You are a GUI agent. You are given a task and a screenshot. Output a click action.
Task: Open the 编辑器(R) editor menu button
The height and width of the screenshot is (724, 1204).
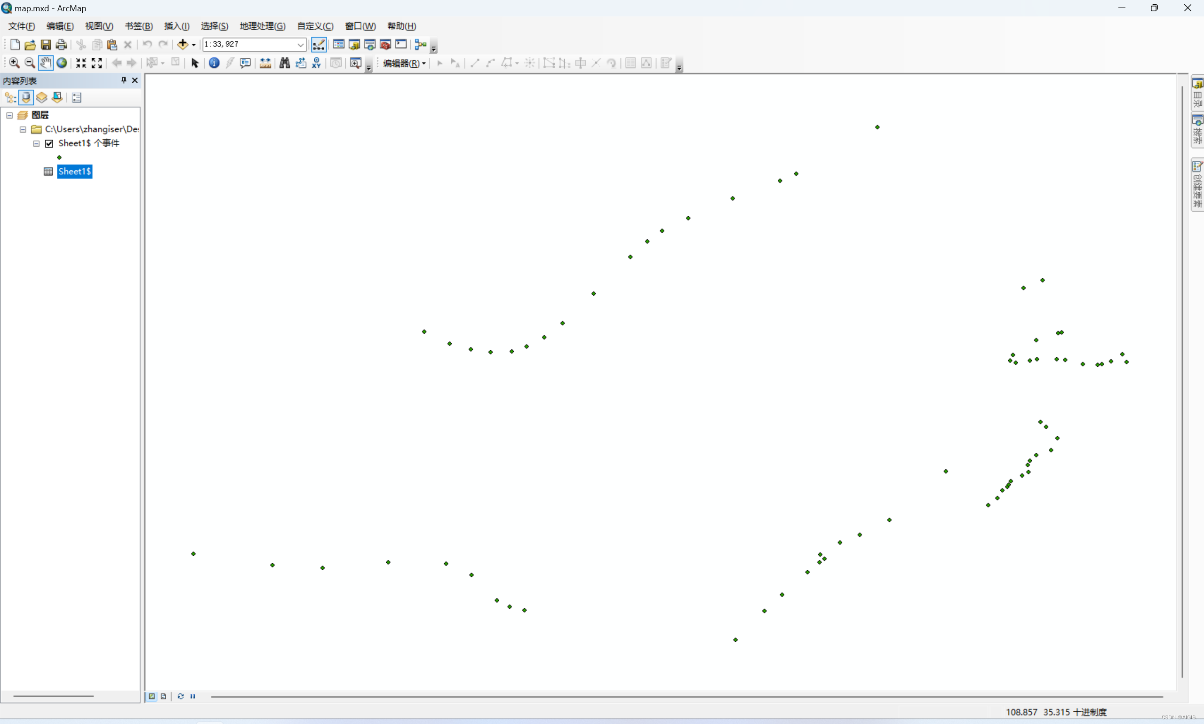[x=404, y=63]
